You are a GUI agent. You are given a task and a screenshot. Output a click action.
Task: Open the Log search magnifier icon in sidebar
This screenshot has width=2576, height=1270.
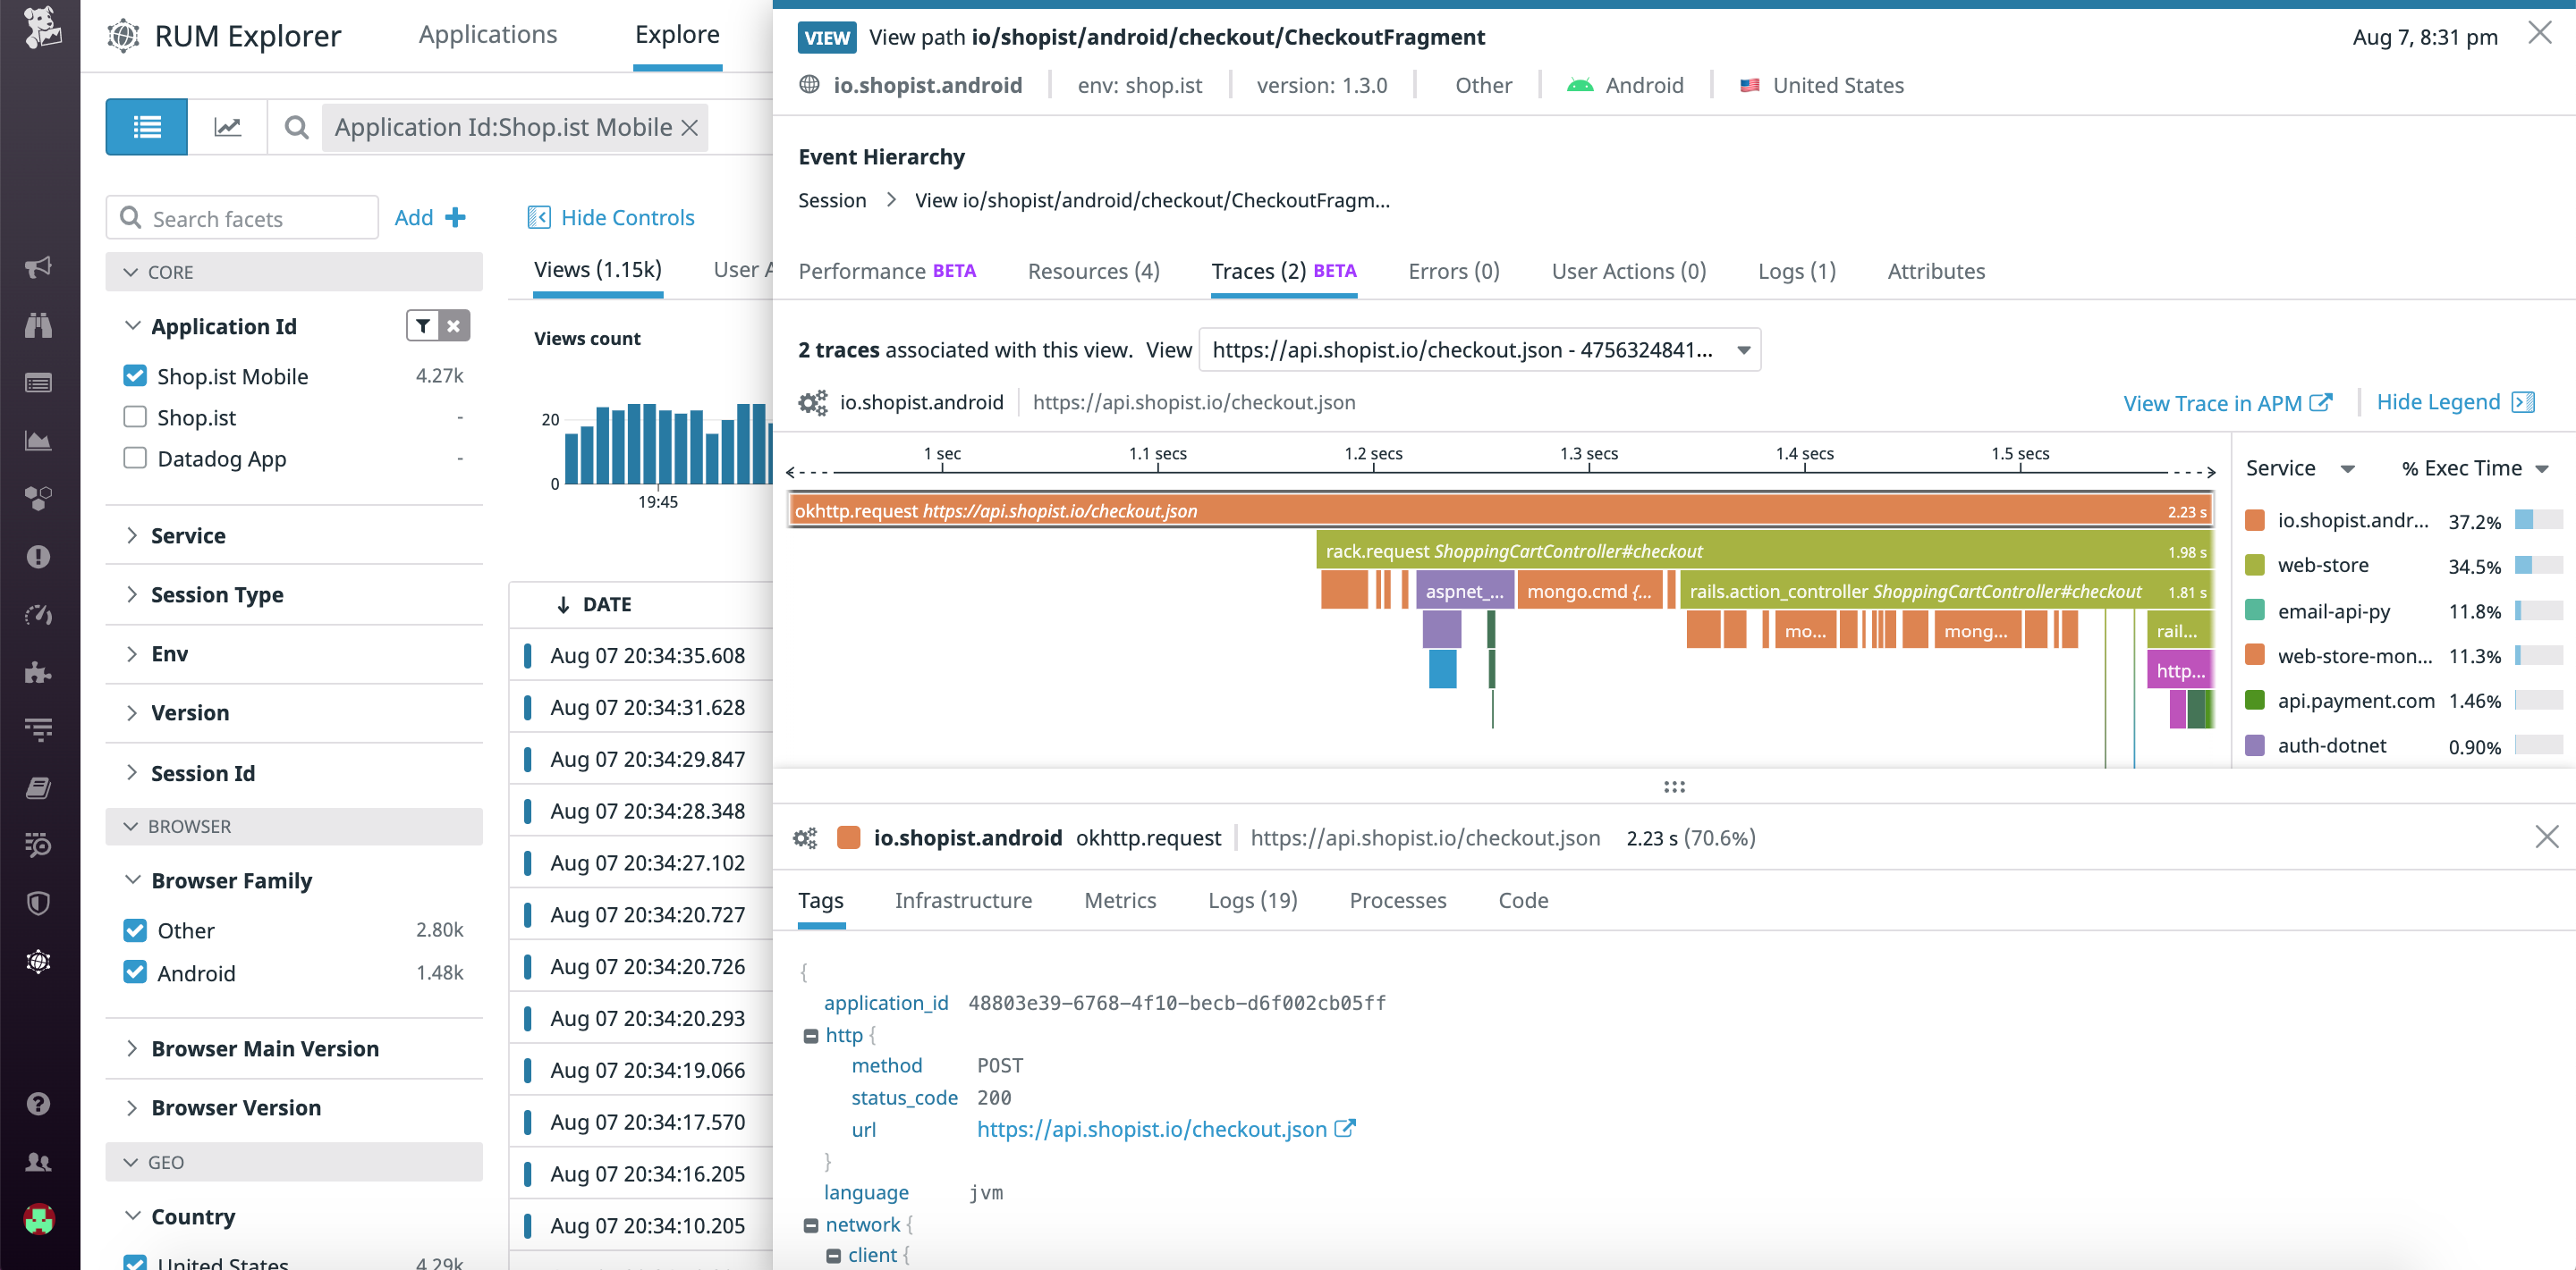pos(37,845)
